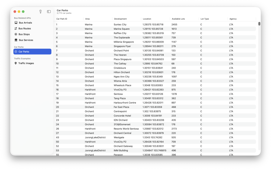Click the location 1.2995 103.84762
The width and height of the screenshot is (271, 169).
152,64
